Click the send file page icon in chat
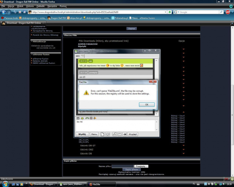The height and width of the screenshot is (187, 234). 102,134
